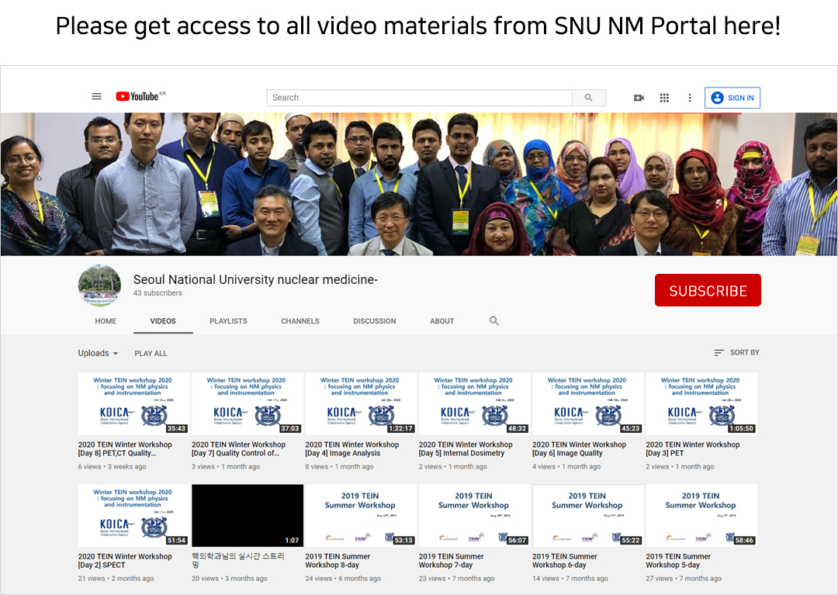Expand the Uploads dropdown
Screen dimensions: 838x595
coord(98,353)
